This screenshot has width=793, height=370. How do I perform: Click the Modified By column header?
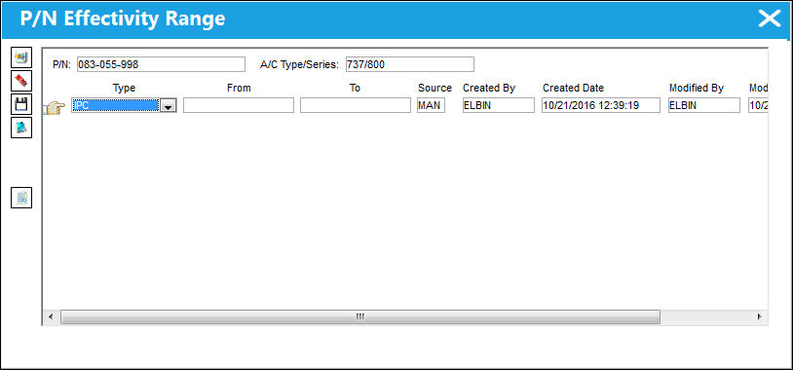pos(697,88)
